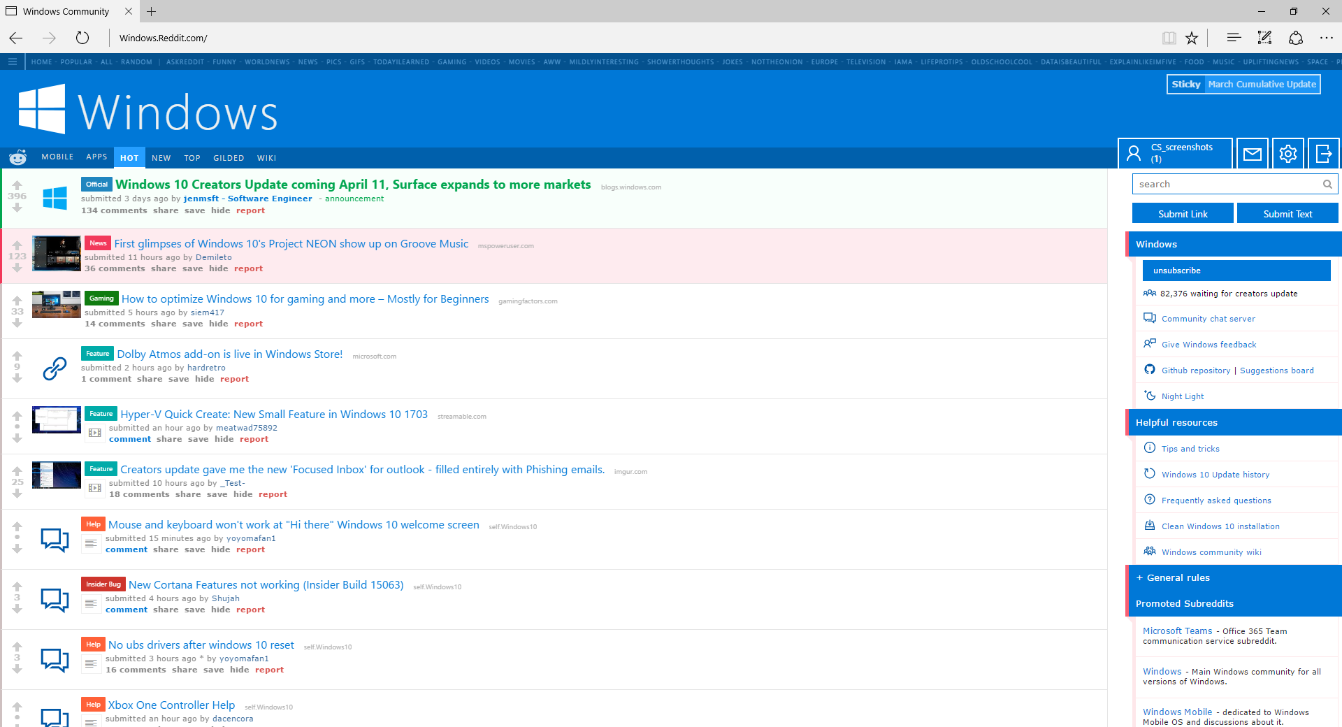Click inside the search input field
Screen dimensions: 1342x727
pos(1230,183)
